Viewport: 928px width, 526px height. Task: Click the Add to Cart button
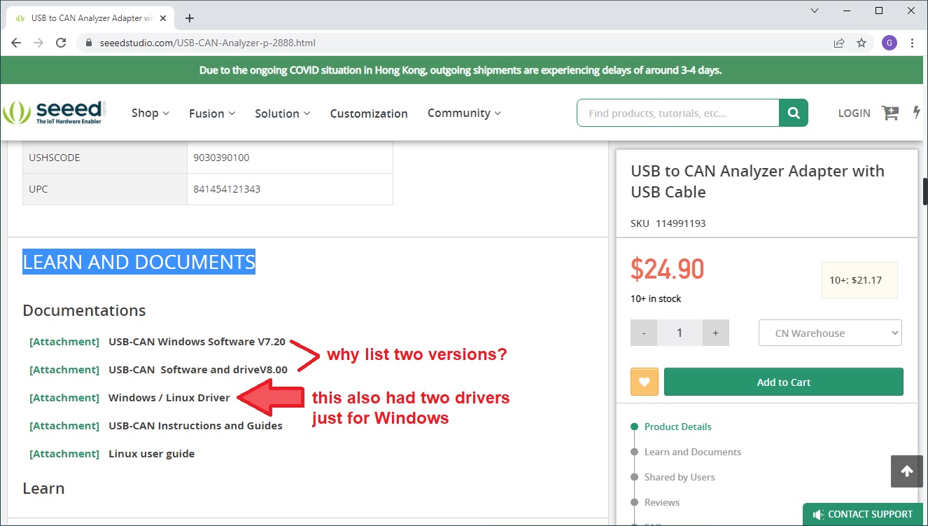(x=784, y=382)
